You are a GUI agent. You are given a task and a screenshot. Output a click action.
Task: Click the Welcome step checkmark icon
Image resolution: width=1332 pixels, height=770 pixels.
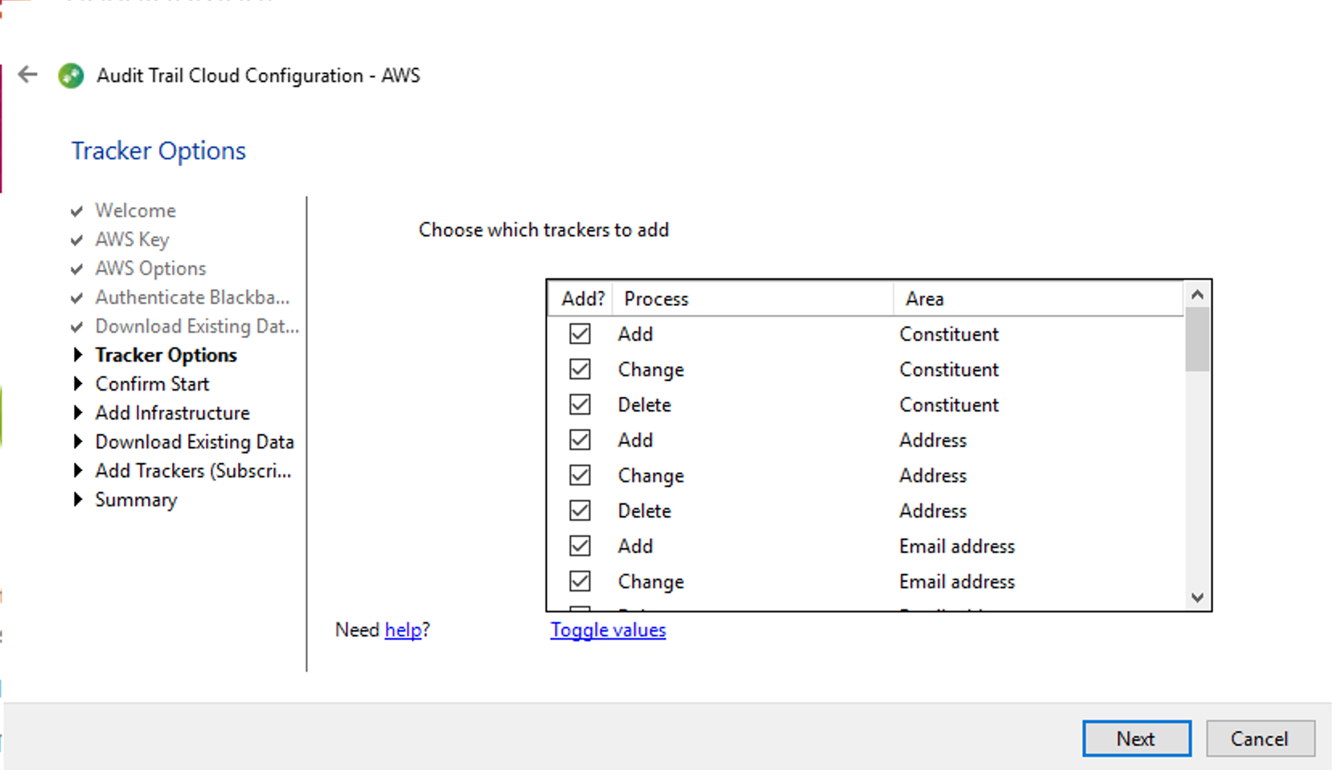[77, 211]
